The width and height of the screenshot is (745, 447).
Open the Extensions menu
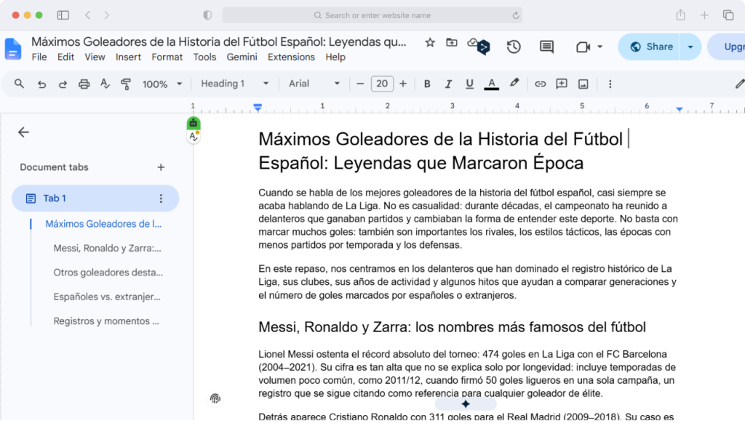pos(291,57)
